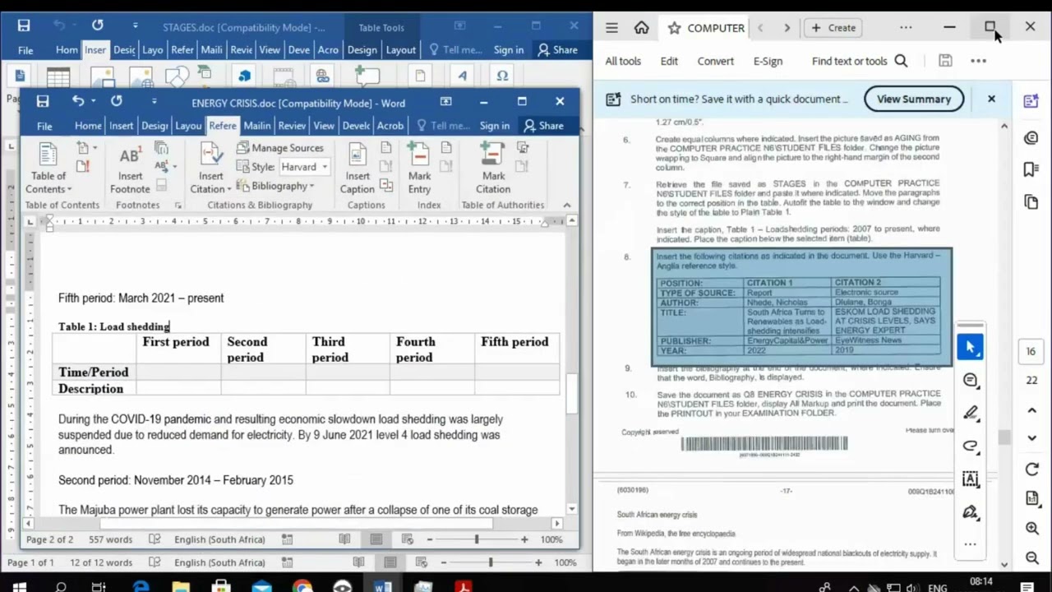
Task: Switch to the Insert tab in ENERGY CRISIS window
Action: (x=121, y=126)
